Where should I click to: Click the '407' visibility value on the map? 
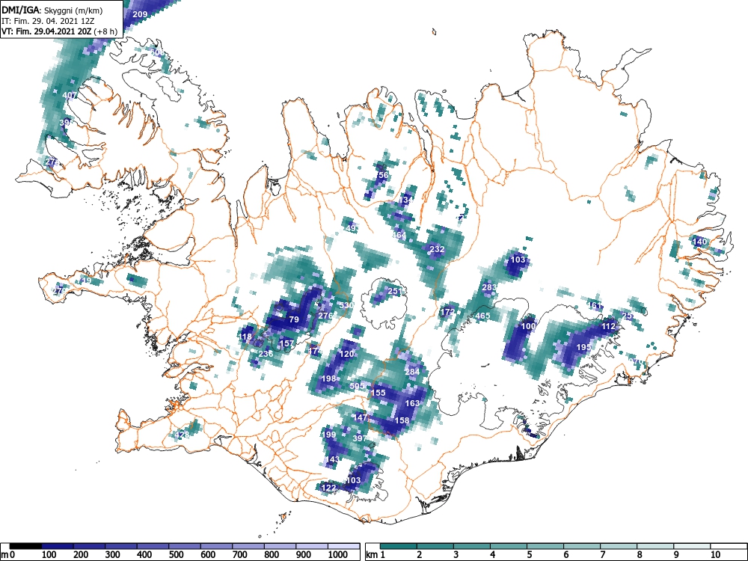click(70, 95)
